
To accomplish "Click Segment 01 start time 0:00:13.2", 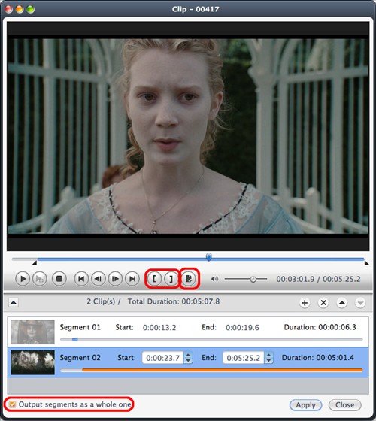I will point(159,328).
